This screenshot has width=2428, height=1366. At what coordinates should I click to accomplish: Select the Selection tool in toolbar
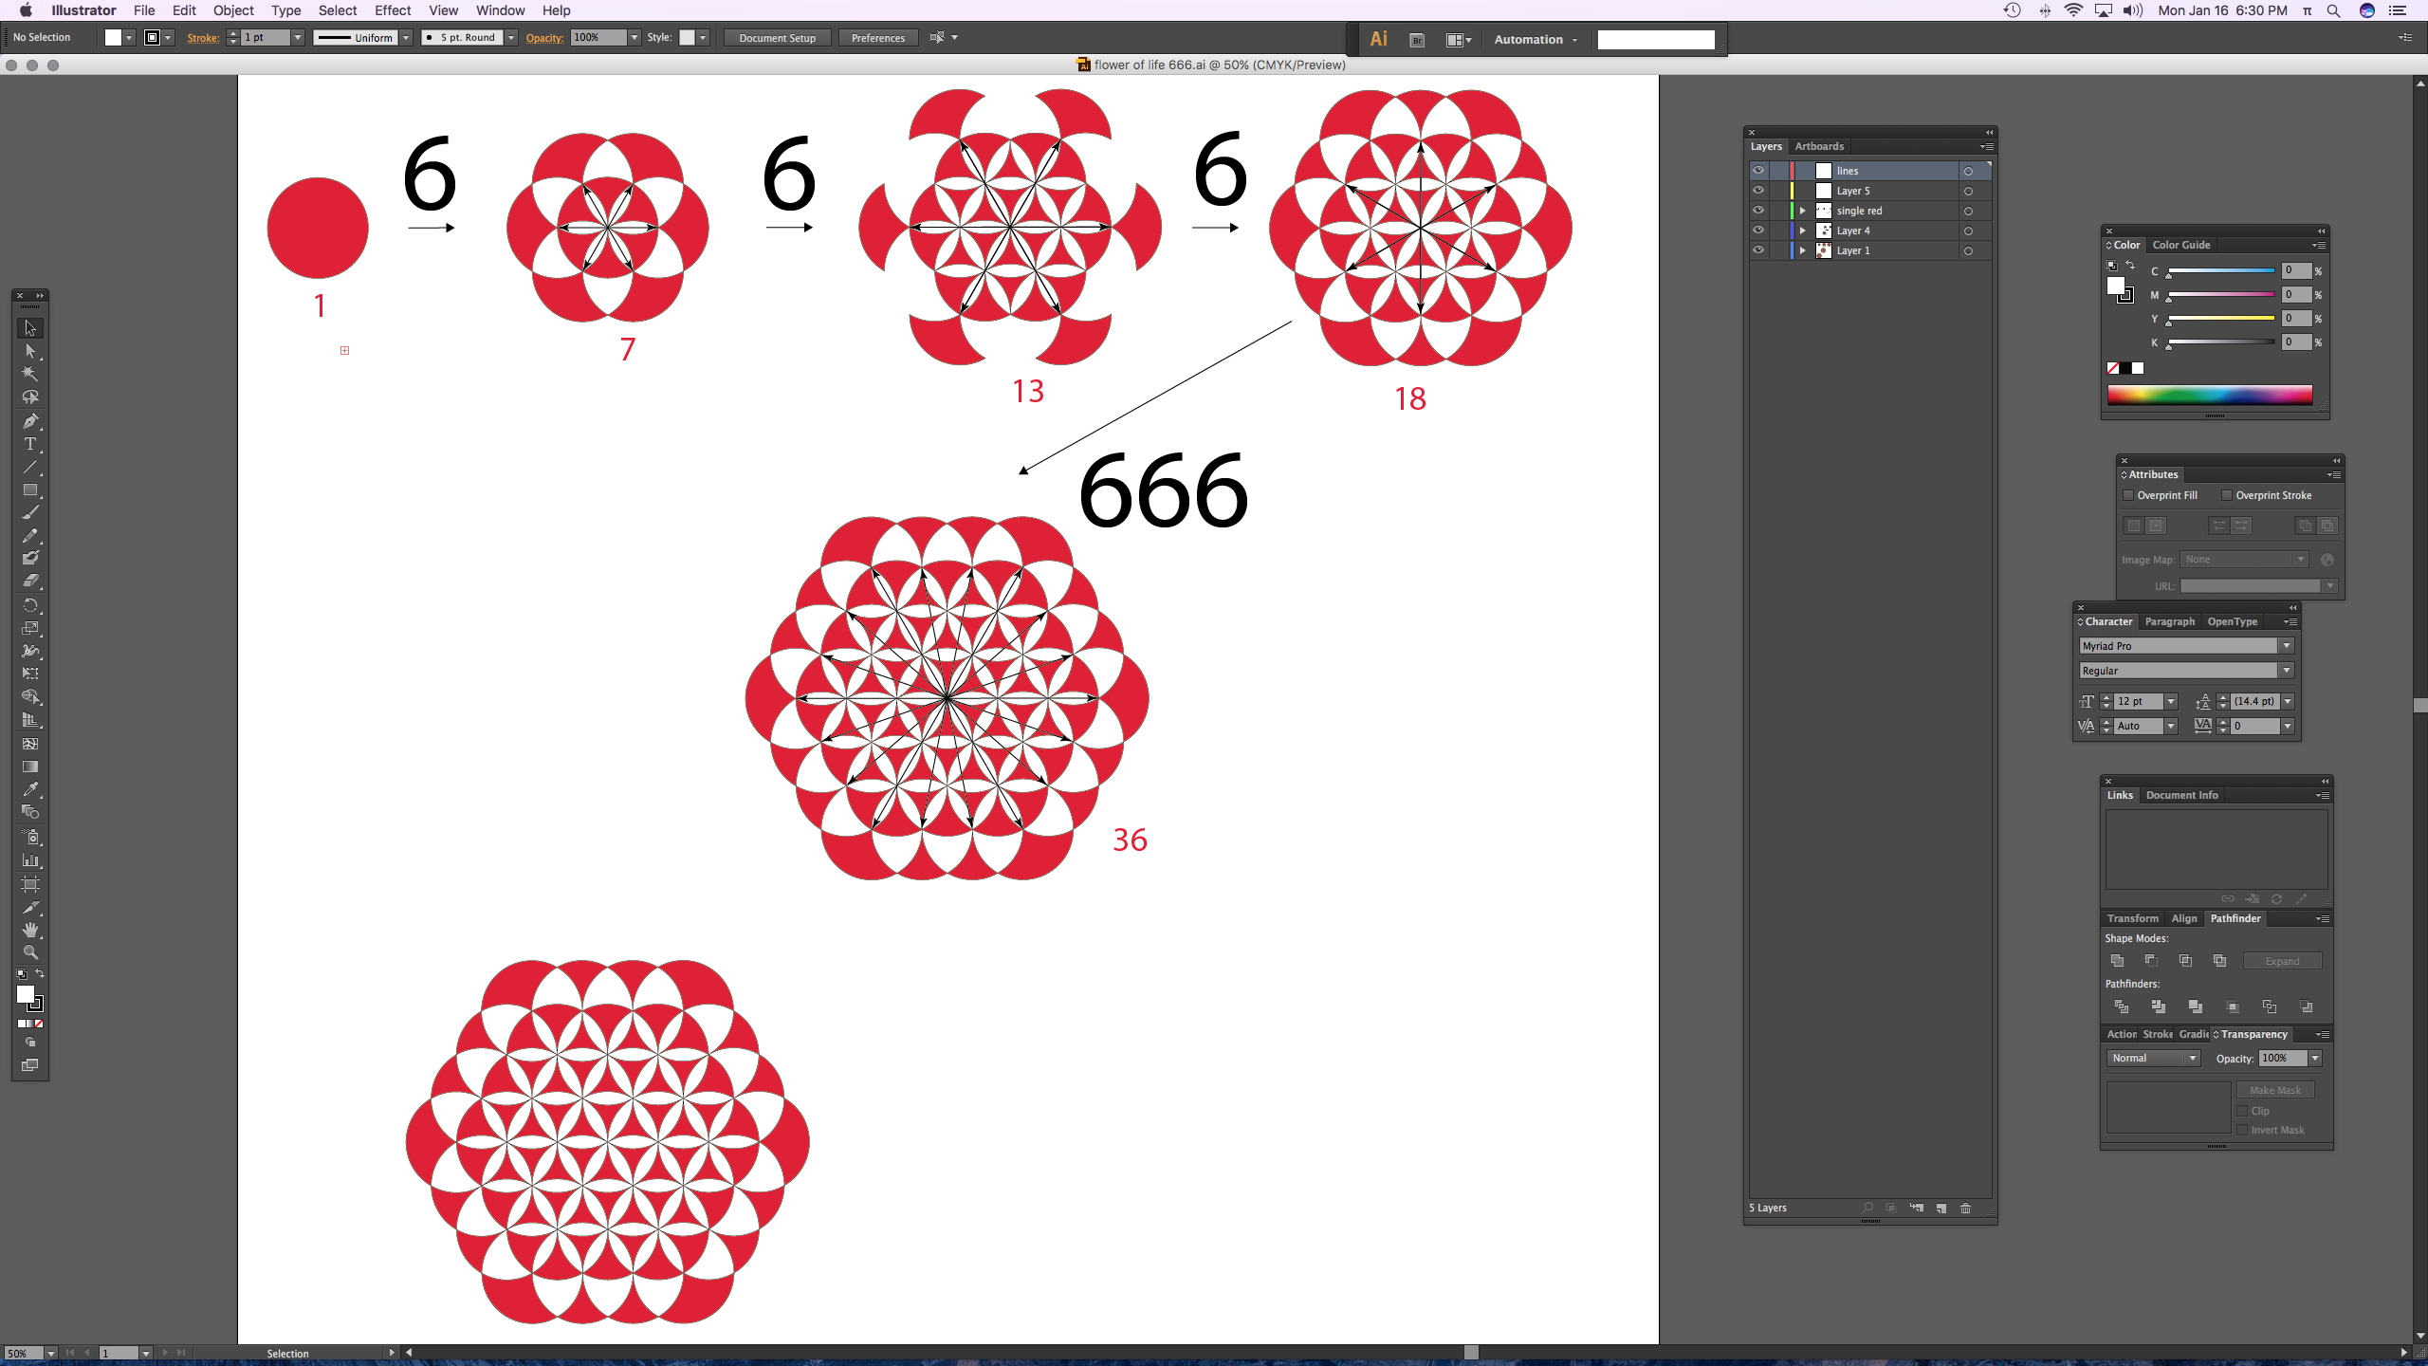[28, 327]
